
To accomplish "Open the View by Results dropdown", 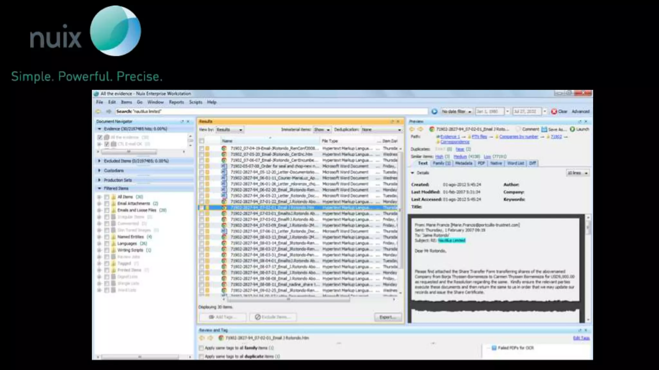I will [x=229, y=130].
